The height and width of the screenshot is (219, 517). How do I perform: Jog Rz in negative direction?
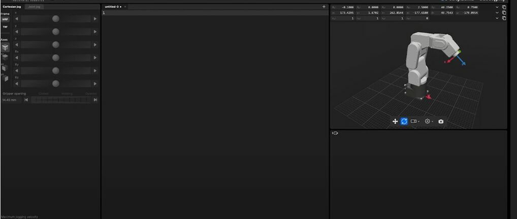click(16, 83)
